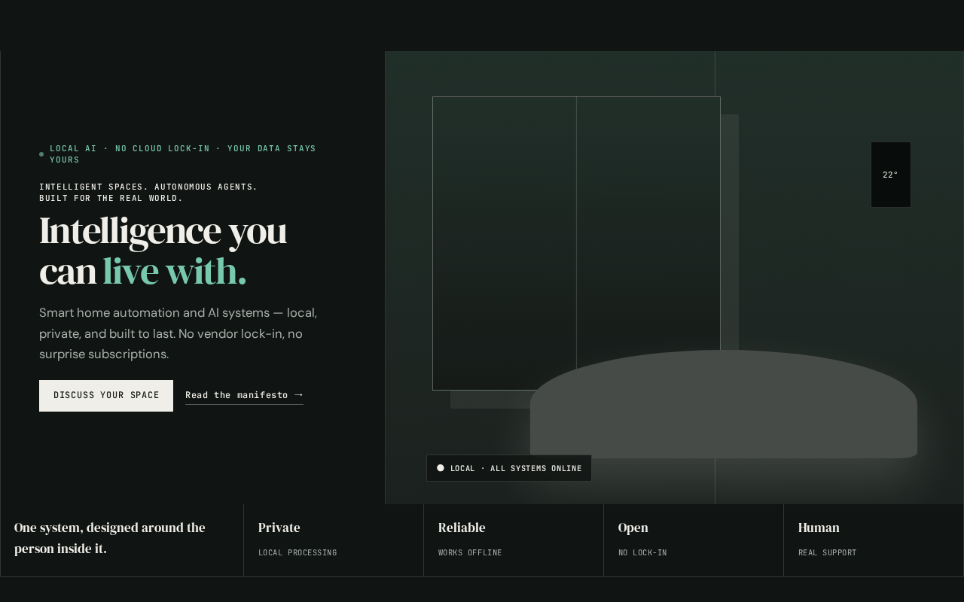Click the left window pane in illustration

click(505, 243)
